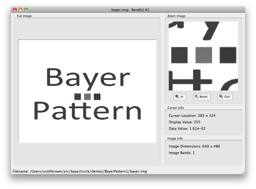Zoom out one level using the Out control
The width and height of the screenshot is (256, 189).
[x=225, y=96]
